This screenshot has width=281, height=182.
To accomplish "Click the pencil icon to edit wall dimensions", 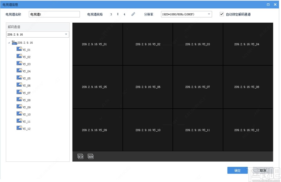I will coord(133,14).
